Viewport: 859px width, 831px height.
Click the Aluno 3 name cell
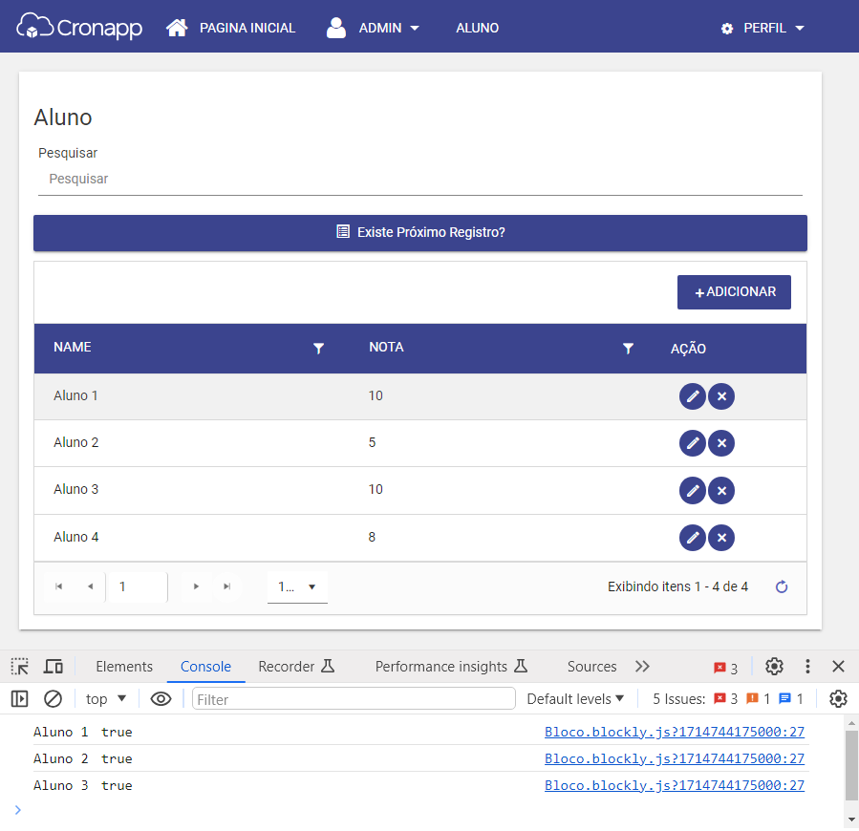pyautogui.click(x=76, y=490)
